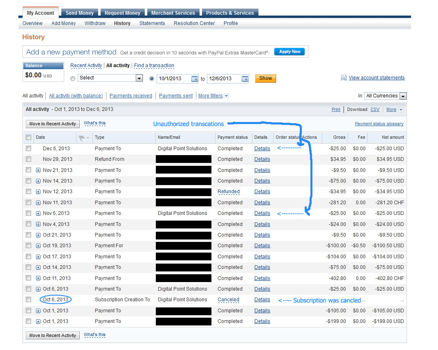This screenshot has width=438, height=350.
Task: Select the radio button beside Select dropdown
Action: [x=73, y=79]
